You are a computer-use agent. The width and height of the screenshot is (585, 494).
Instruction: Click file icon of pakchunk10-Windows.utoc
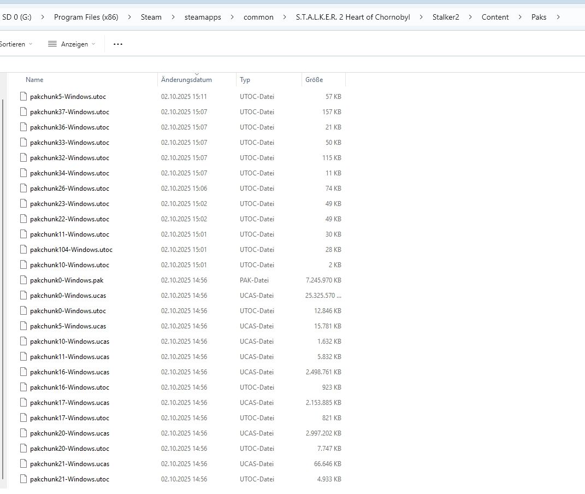coord(23,264)
